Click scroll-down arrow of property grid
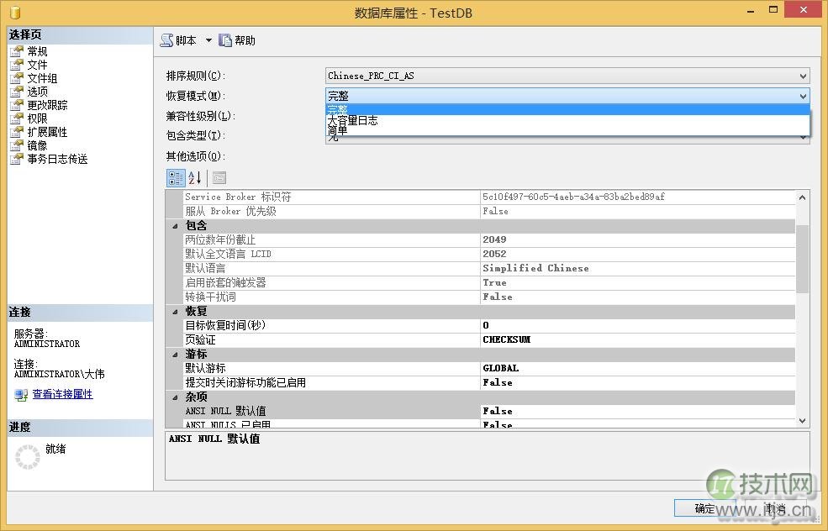The image size is (828, 531). tap(802, 421)
